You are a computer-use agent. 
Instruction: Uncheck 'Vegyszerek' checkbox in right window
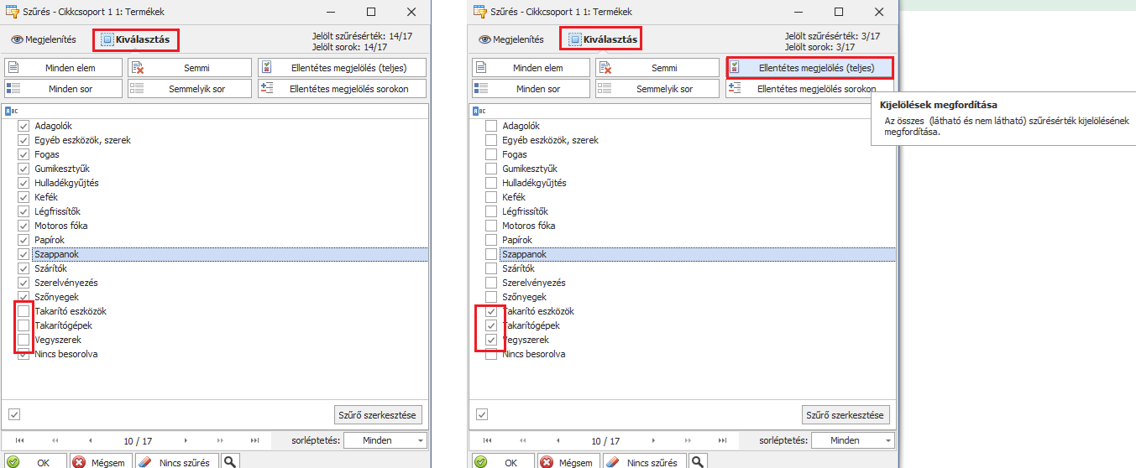[491, 340]
